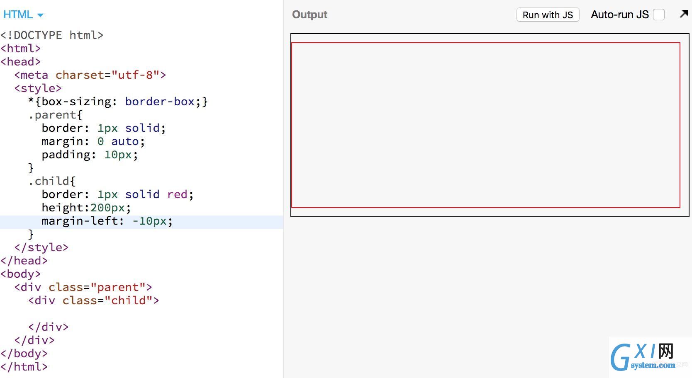This screenshot has width=692, height=378.
Task: Enable the Auto-run JS checkbox
Action: (x=659, y=15)
